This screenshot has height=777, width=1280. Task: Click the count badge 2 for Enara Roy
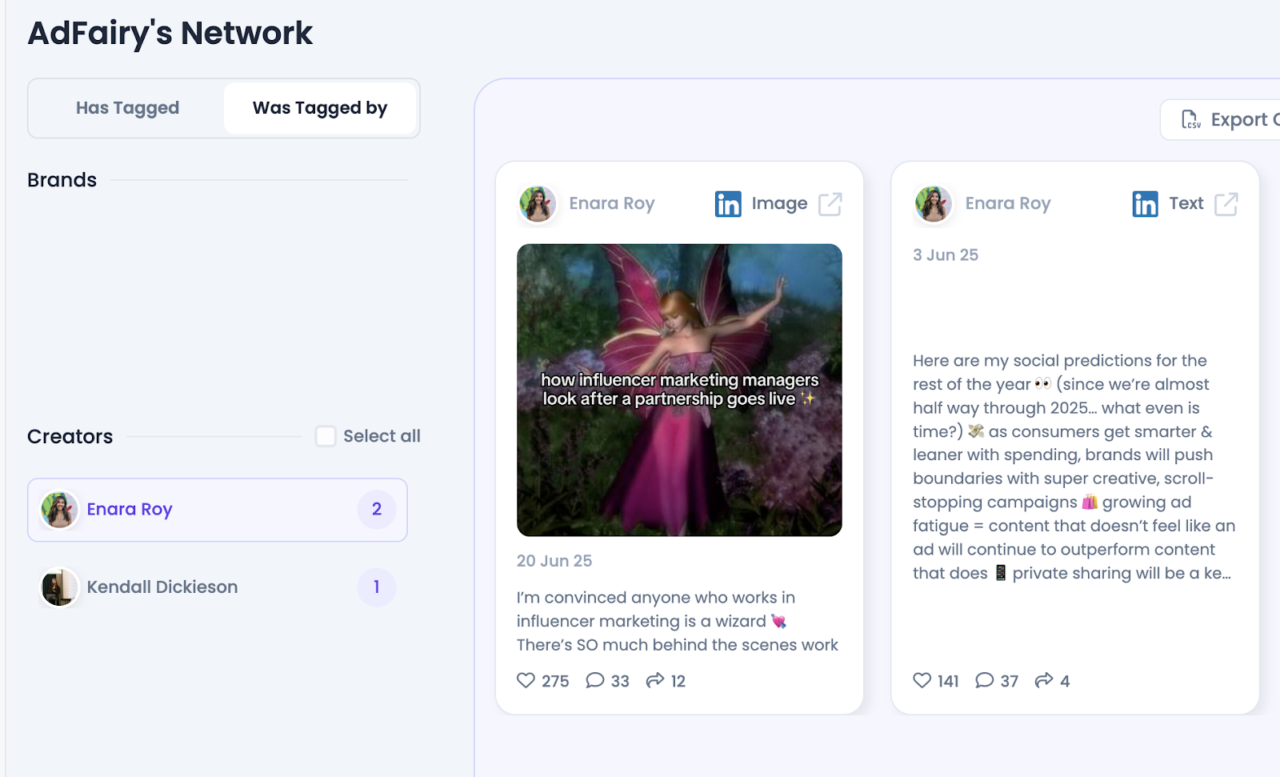tap(377, 510)
